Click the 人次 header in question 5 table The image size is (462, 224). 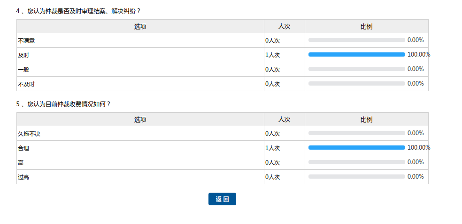point(284,120)
